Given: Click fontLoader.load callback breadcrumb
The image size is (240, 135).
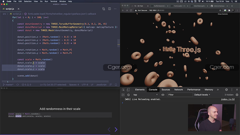Looking at the screenshot, I should 60,14.
